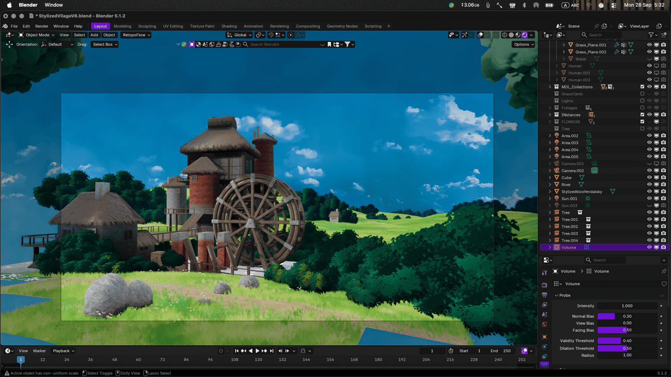Uncheck the MDL_Collections exclude checkbox
This screenshot has width=671, height=377.
click(x=642, y=87)
